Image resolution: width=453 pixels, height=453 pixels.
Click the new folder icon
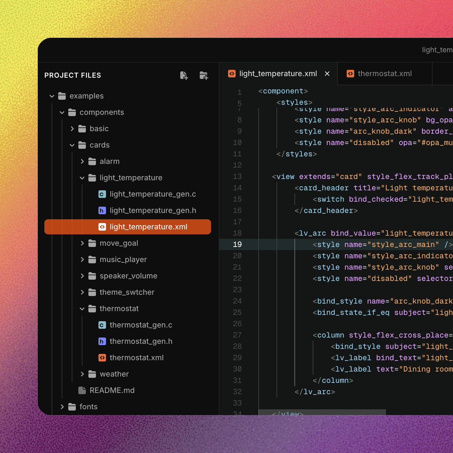[204, 75]
